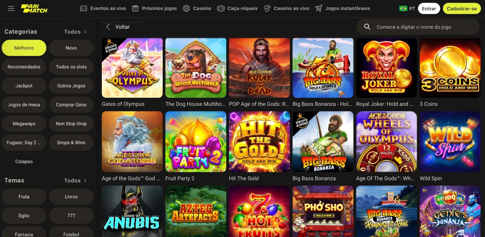Expand Todos next to Categorias
485x237 pixels.
(x=75, y=32)
